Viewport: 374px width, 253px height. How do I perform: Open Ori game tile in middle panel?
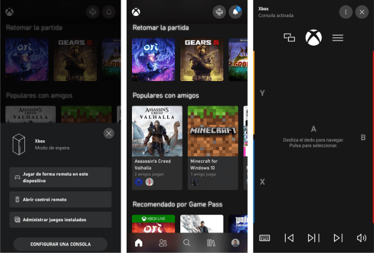[153, 59]
